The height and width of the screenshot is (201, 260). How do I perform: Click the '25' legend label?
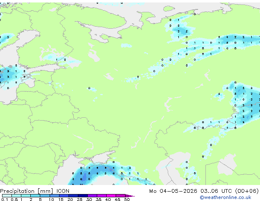click(x=80, y=199)
